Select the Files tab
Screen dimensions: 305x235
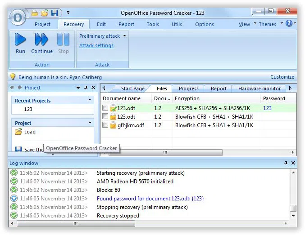(162, 89)
